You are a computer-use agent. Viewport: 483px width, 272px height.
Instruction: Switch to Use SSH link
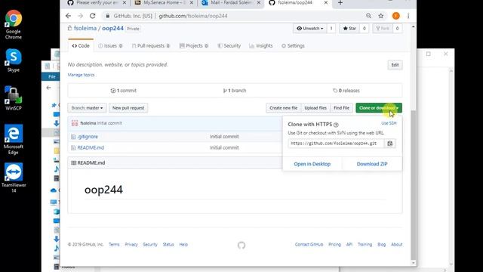[x=389, y=123]
